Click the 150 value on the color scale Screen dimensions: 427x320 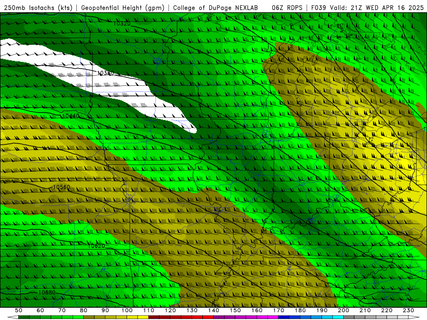tap(235, 310)
